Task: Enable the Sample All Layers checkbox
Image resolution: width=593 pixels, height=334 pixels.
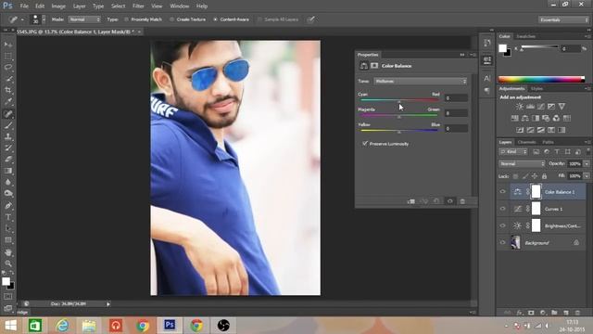Action: click(259, 19)
